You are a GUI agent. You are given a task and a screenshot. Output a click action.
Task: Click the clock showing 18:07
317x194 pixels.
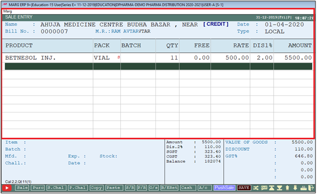tap(304, 18)
